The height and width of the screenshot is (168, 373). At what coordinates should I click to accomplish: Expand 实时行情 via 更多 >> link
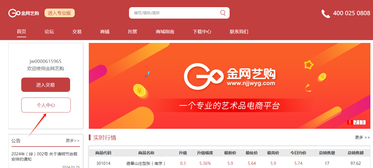click(x=362, y=137)
